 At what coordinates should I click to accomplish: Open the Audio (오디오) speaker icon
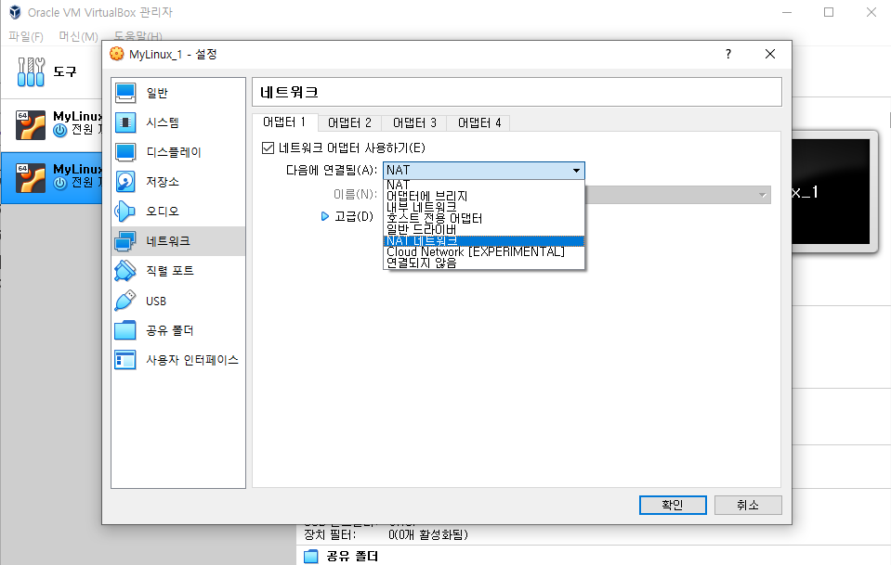(x=125, y=212)
